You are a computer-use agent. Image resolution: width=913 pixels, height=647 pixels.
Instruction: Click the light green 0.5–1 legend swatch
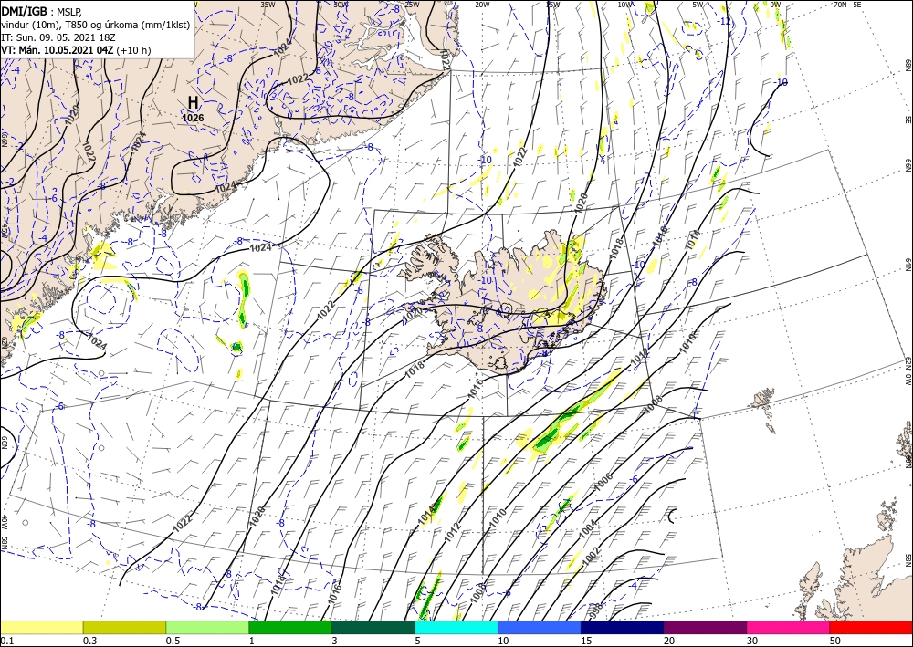pos(207,627)
